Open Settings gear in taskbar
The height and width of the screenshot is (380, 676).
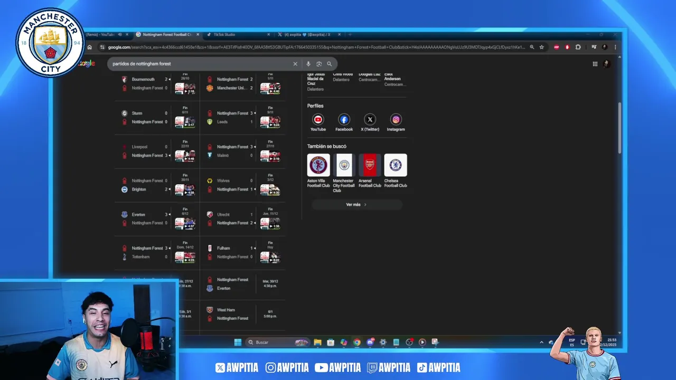click(x=383, y=342)
